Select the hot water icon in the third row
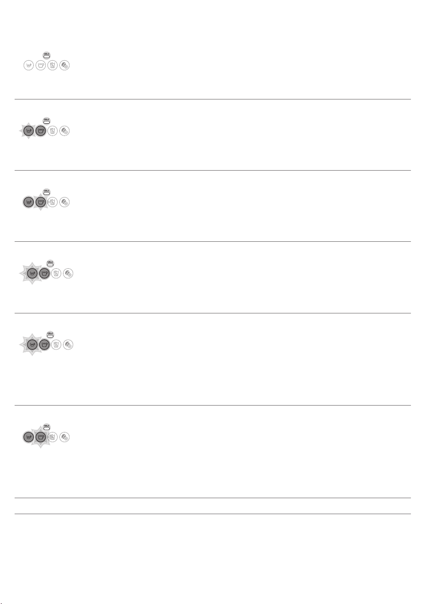 (x=53, y=202)
